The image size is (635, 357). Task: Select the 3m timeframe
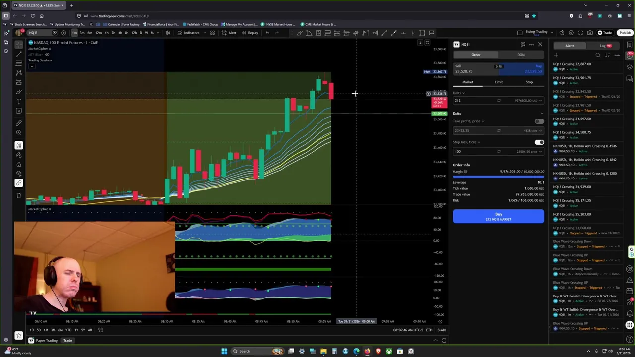82,33
